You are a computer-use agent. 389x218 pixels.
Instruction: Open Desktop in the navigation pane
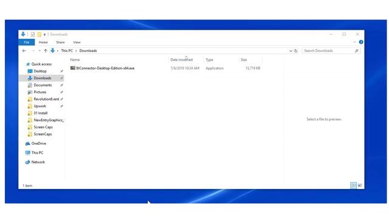40,71
